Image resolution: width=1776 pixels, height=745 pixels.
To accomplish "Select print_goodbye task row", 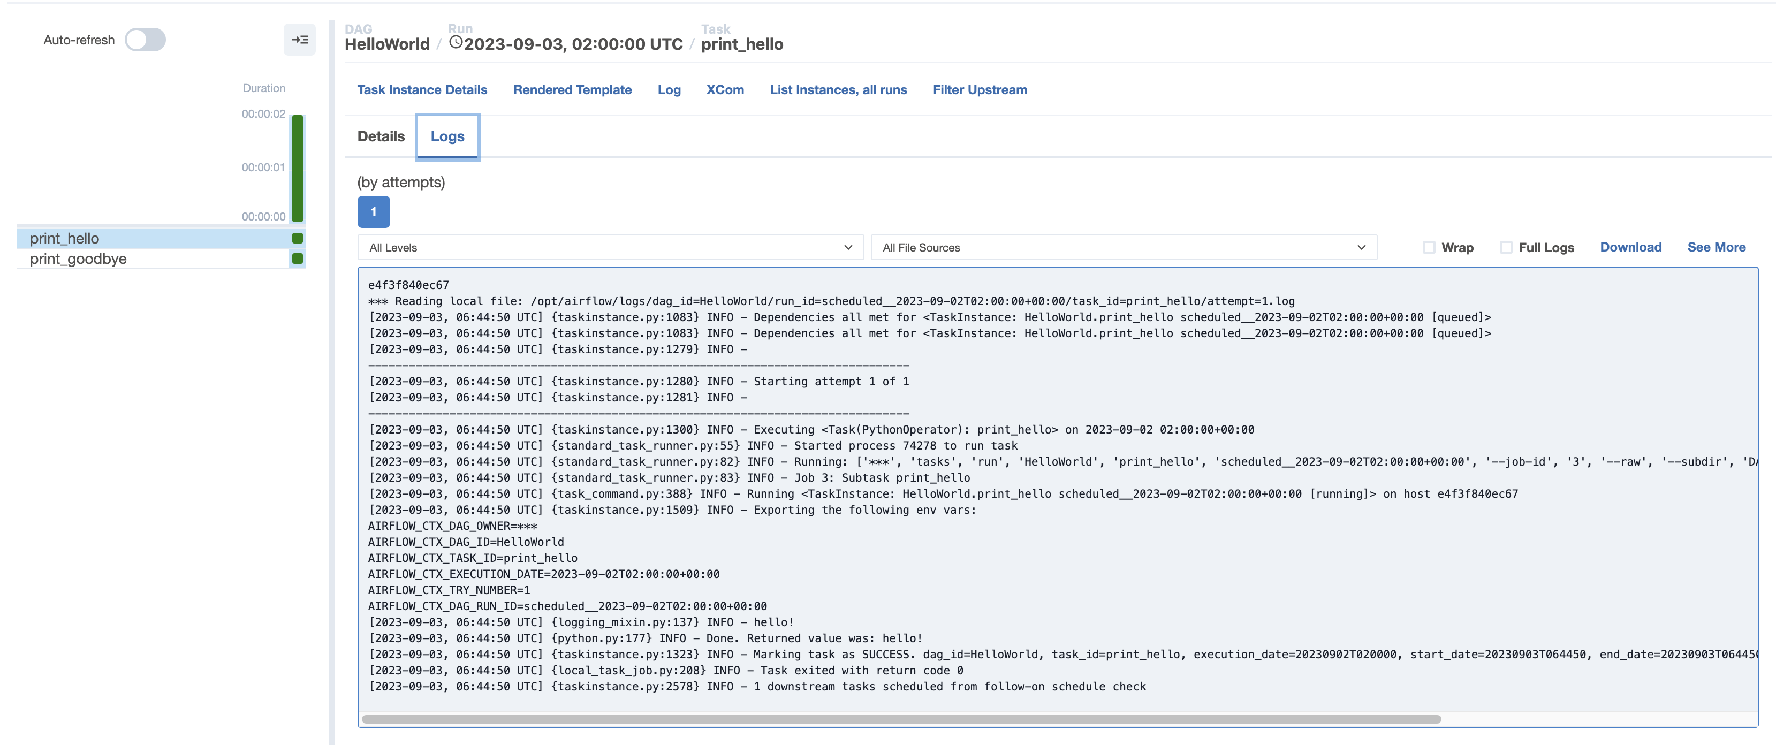I will click(x=78, y=259).
